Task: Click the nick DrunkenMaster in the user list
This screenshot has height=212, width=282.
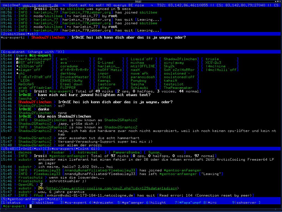Action: click(74, 77)
